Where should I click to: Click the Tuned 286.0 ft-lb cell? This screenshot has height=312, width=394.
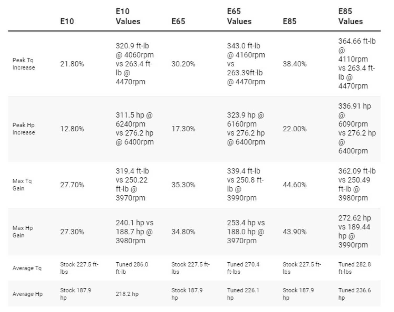[x=132, y=268]
